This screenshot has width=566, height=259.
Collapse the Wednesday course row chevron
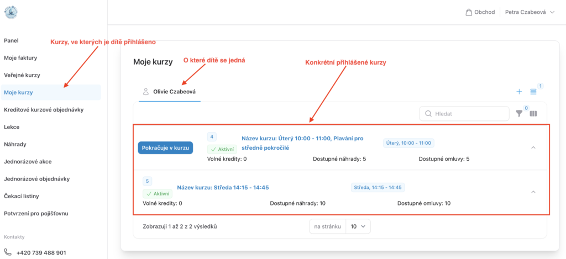click(533, 192)
